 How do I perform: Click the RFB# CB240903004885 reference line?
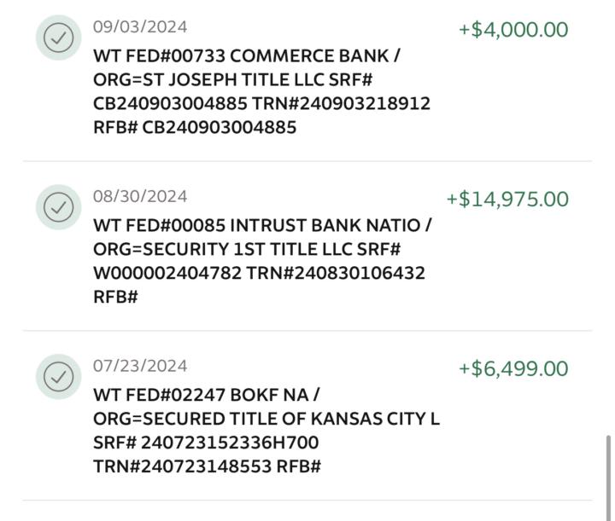pyautogui.click(x=195, y=128)
